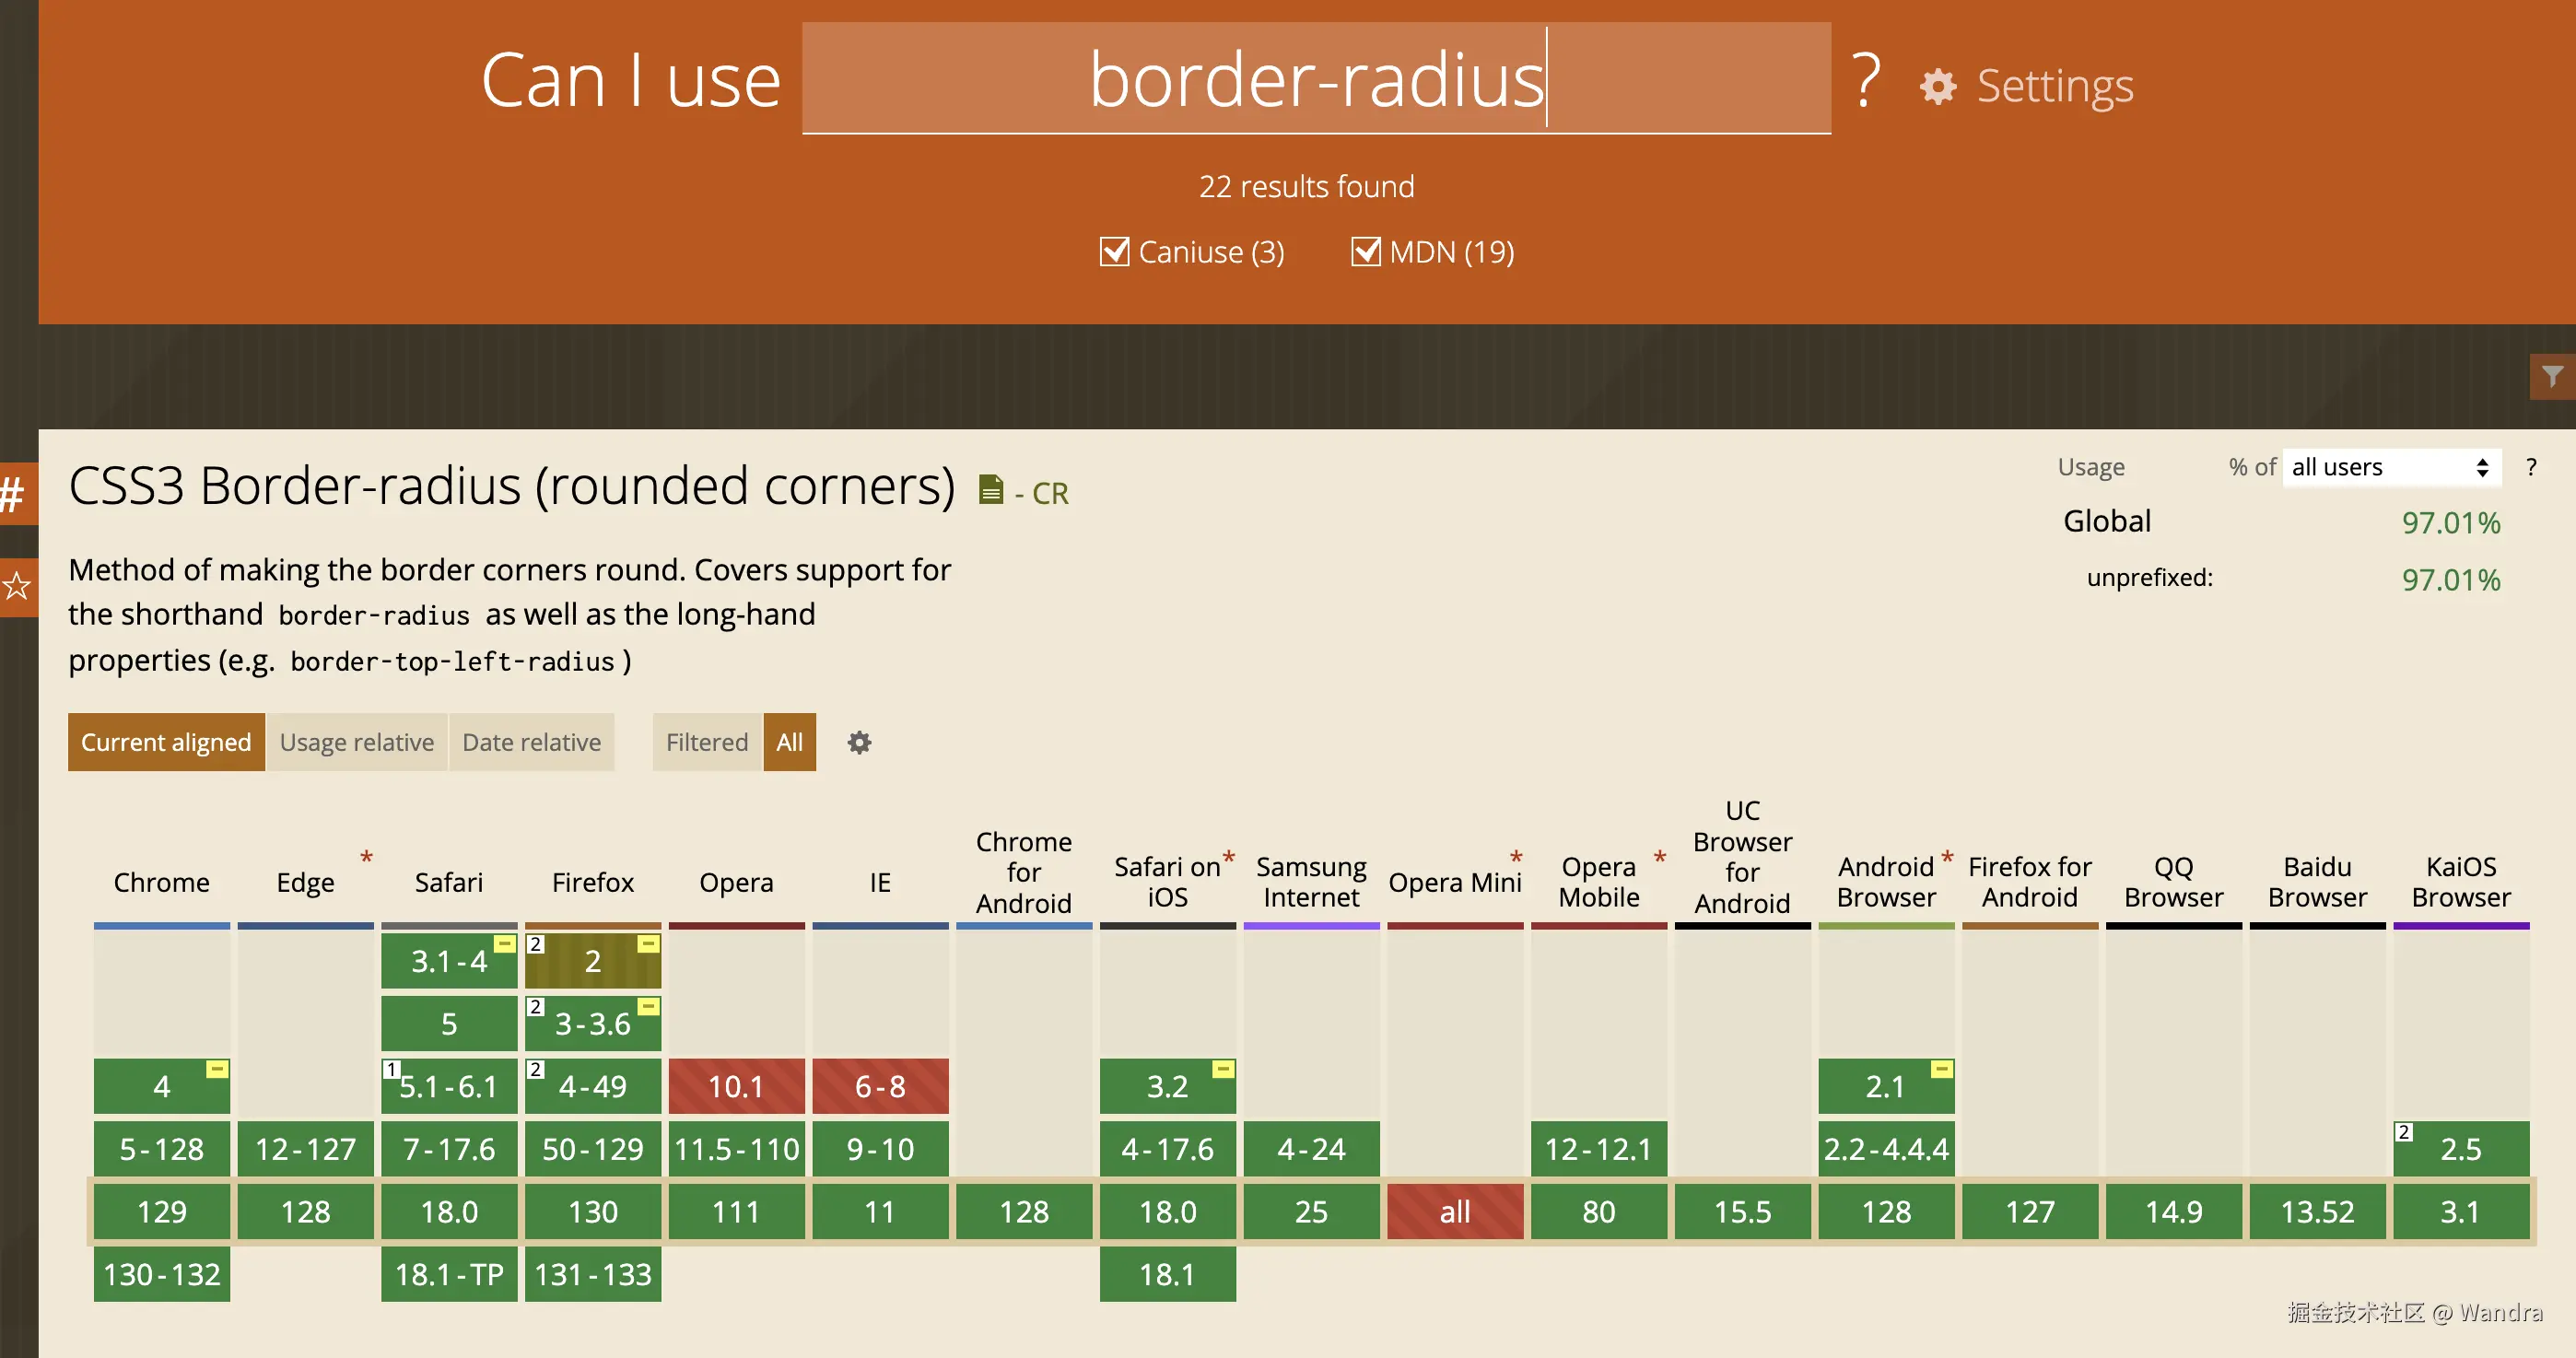Image resolution: width=2576 pixels, height=1358 pixels.
Task: Click the Safari 18.1-TP cell
Action: tap(449, 1274)
